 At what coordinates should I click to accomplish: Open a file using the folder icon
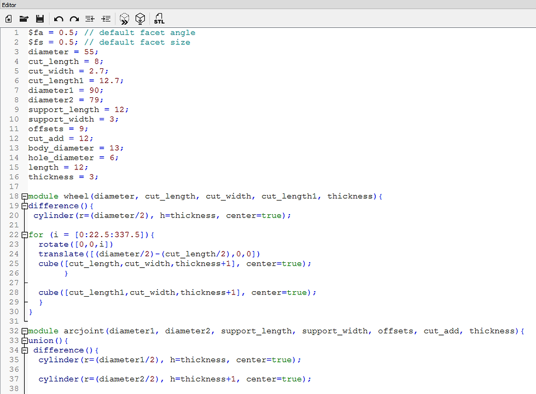click(24, 19)
